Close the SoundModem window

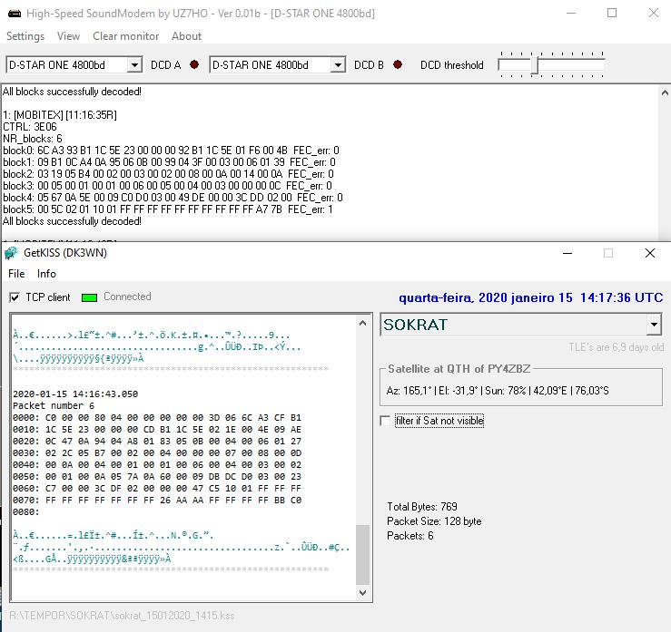[x=653, y=14]
